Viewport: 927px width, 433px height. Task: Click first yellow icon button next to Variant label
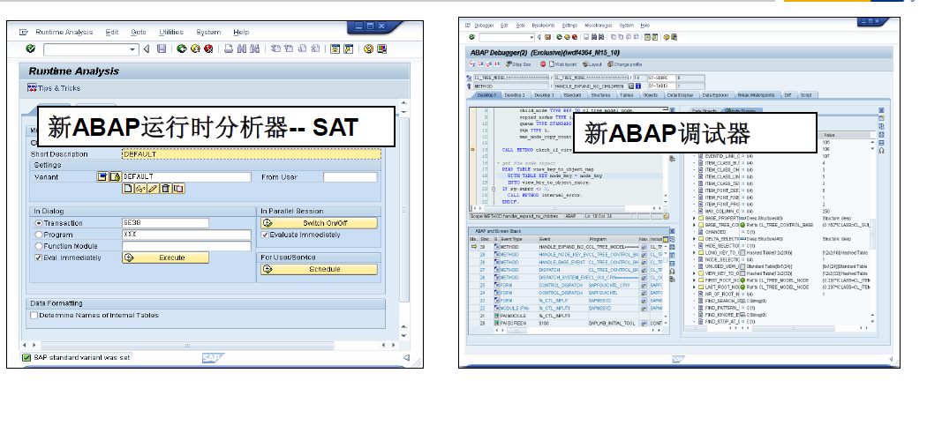pyautogui.click(x=102, y=176)
